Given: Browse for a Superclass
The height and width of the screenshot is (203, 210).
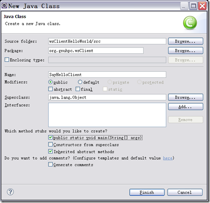Looking at the screenshot, I should [186, 97].
